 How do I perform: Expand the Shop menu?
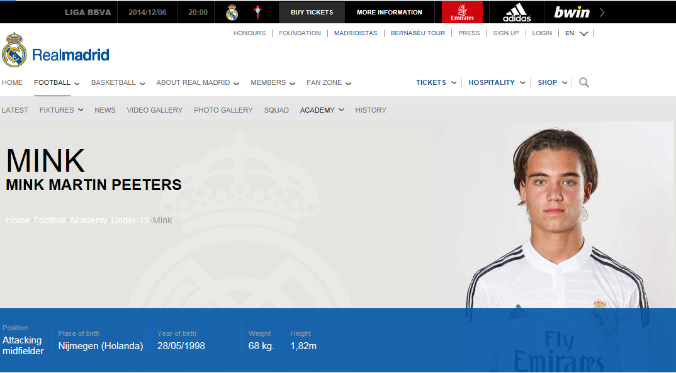[552, 82]
